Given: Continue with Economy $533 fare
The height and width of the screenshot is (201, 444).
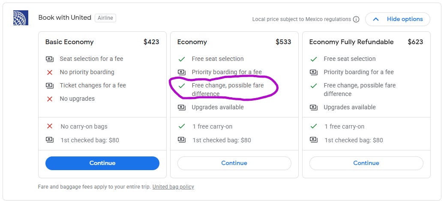Looking at the screenshot, I should (x=234, y=163).
